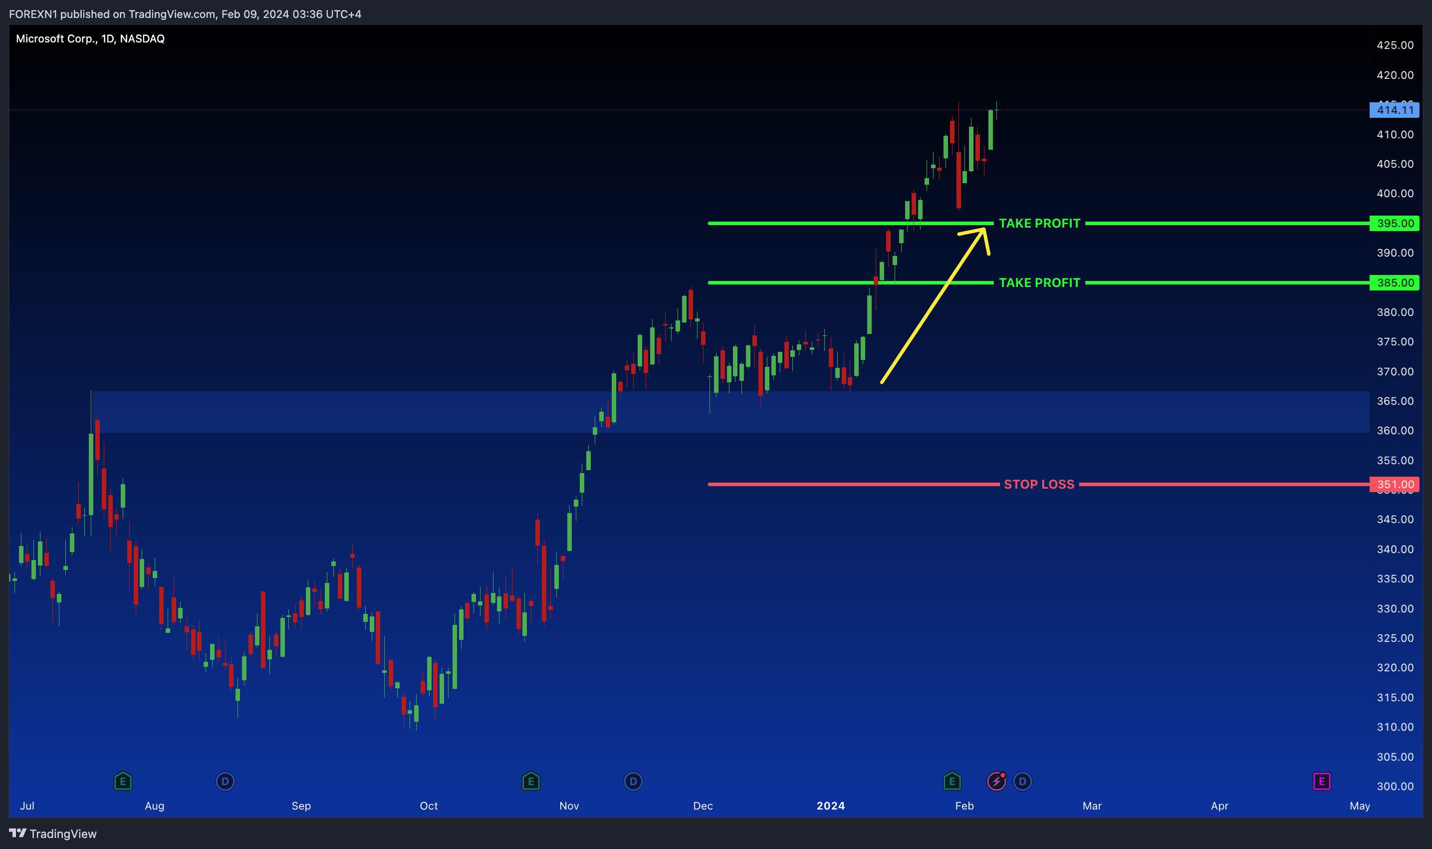Click the 365.00 price axis label
This screenshot has width=1432, height=849.
[1395, 401]
